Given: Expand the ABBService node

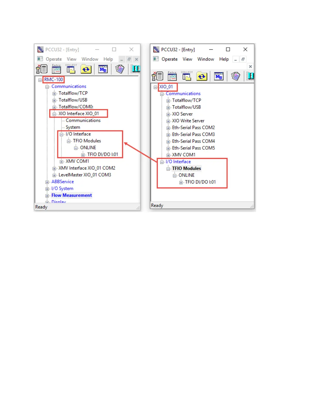Looking at the screenshot, I should (47, 182).
